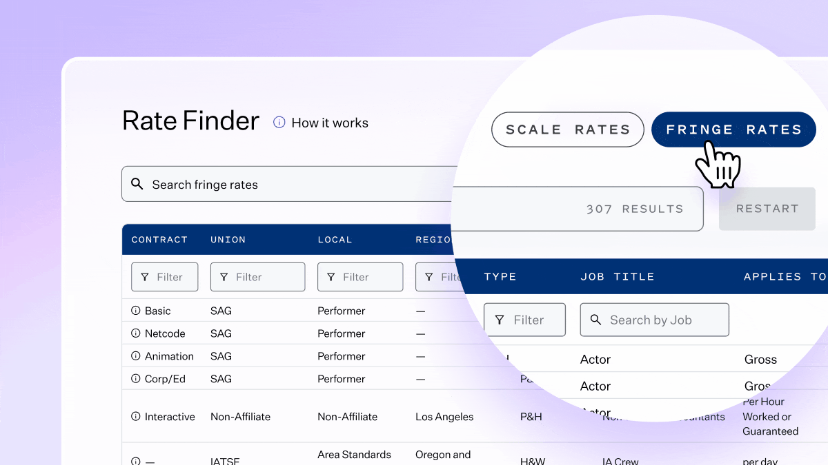Click the info icon beside Netcode contract
Viewport: 828px width, 465px height.
pyautogui.click(x=135, y=333)
